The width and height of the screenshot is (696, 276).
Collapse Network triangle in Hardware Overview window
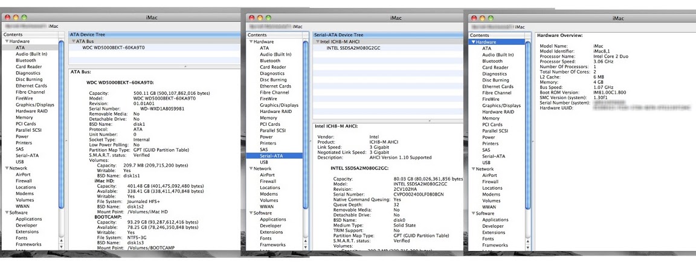[473, 169]
